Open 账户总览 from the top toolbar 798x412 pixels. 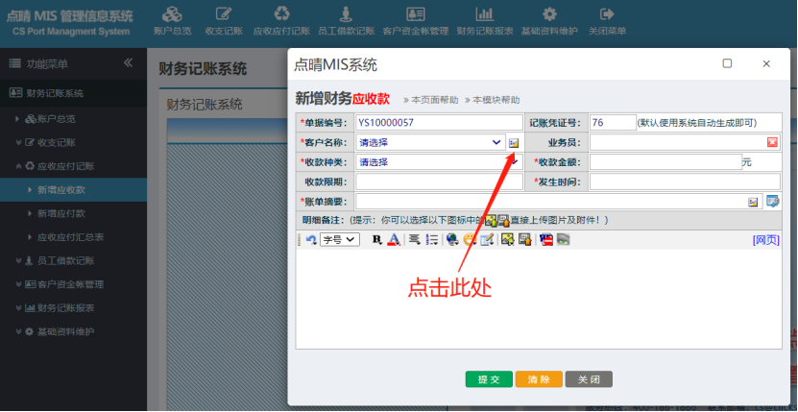tap(172, 21)
